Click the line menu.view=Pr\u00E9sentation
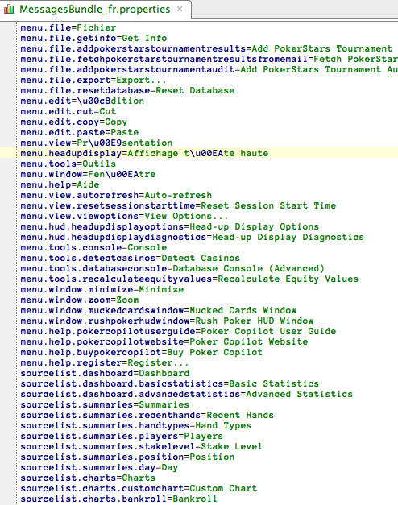The width and height of the screenshot is (398, 505). 97,143
